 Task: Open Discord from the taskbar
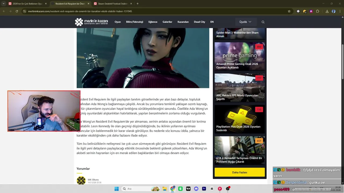(196, 189)
